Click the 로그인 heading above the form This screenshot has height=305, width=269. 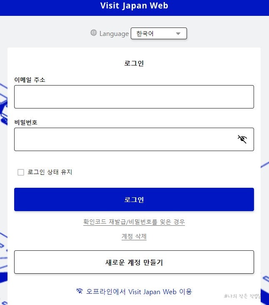coord(134,63)
